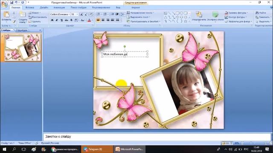This screenshot has height=153, width=273.
Task: Select the Format Painter brush
Action: point(14,22)
